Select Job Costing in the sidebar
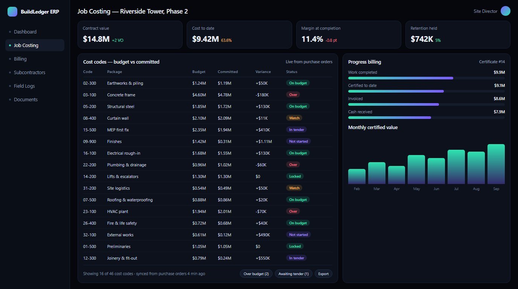 (35, 46)
